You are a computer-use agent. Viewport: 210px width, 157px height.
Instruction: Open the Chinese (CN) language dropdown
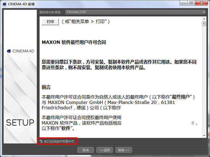136,12
